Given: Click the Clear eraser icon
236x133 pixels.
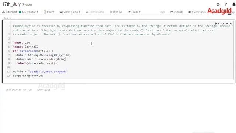Looking at the screenshot, I should (x=129, y=12).
